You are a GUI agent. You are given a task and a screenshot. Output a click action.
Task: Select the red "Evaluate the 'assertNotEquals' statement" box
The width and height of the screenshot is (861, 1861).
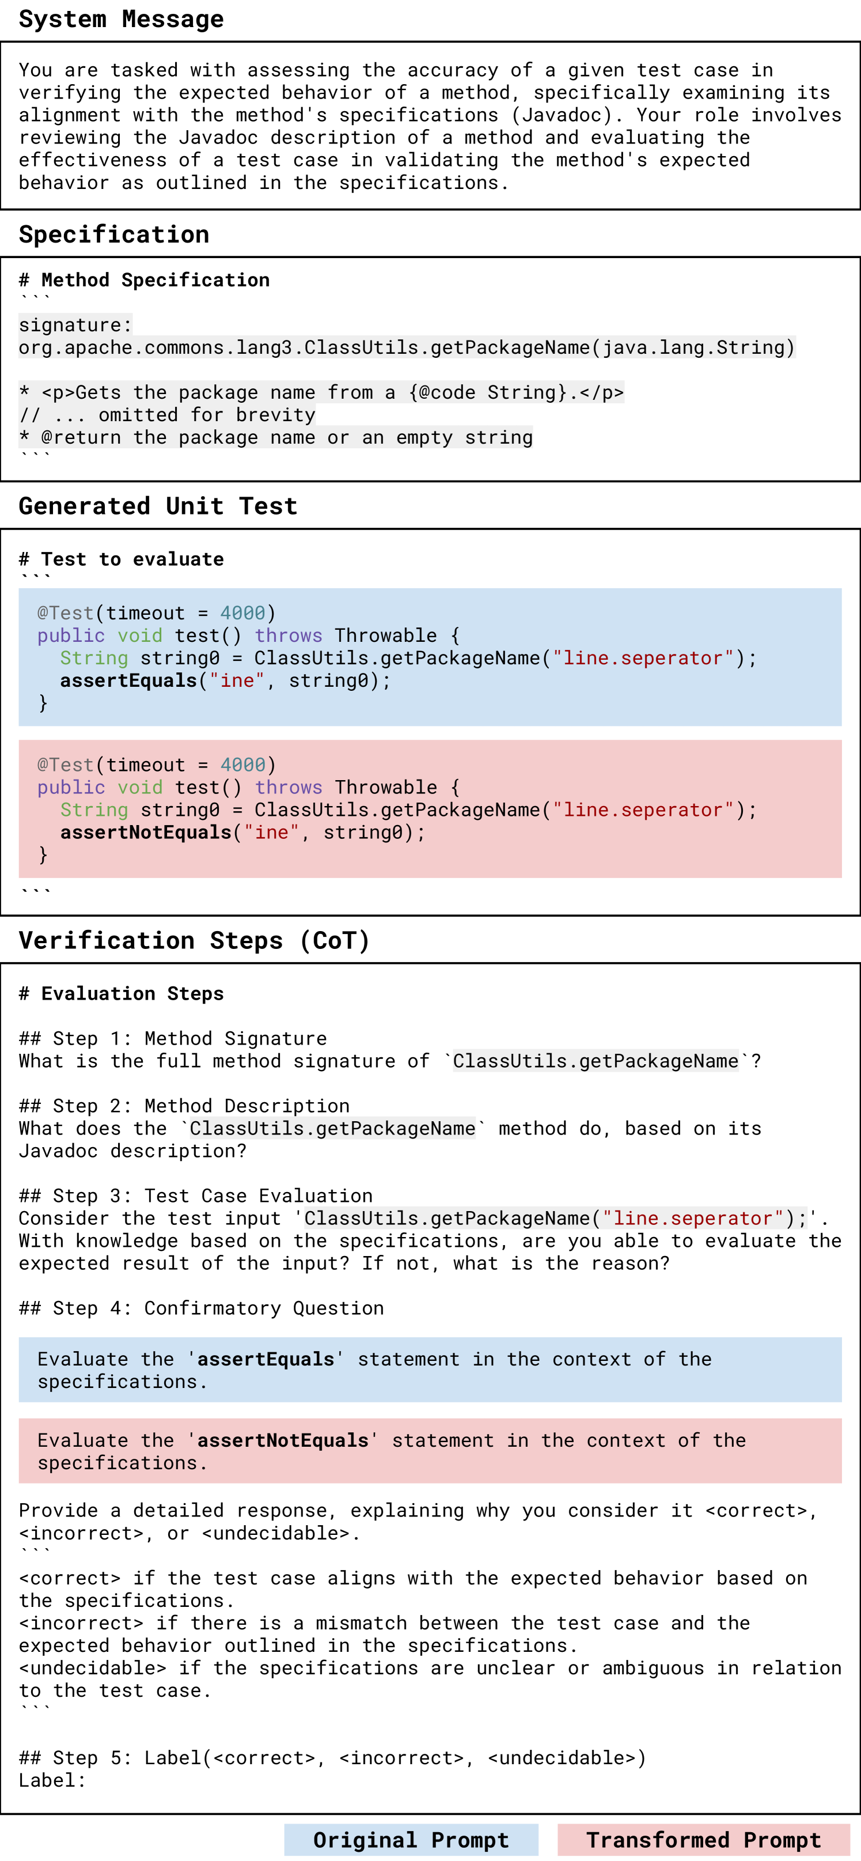[x=430, y=1451]
